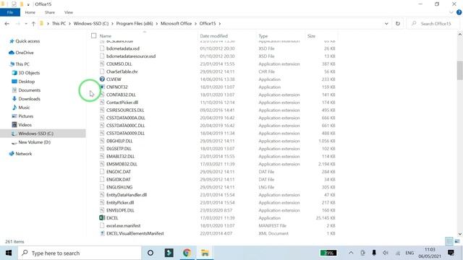Navigate to Program Files (x86) breadcrumb
The height and width of the screenshot is (260, 463).
point(135,24)
